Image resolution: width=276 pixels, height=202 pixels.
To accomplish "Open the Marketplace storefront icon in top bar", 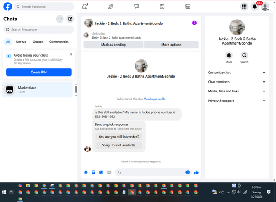I will (x=188, y=7).
